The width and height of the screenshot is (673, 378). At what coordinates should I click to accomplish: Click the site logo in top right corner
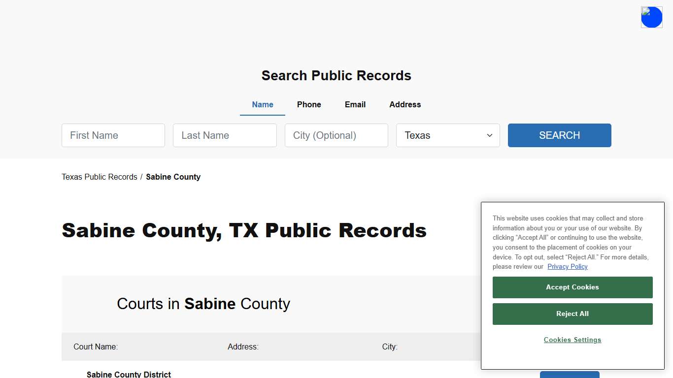pos(651,17)
